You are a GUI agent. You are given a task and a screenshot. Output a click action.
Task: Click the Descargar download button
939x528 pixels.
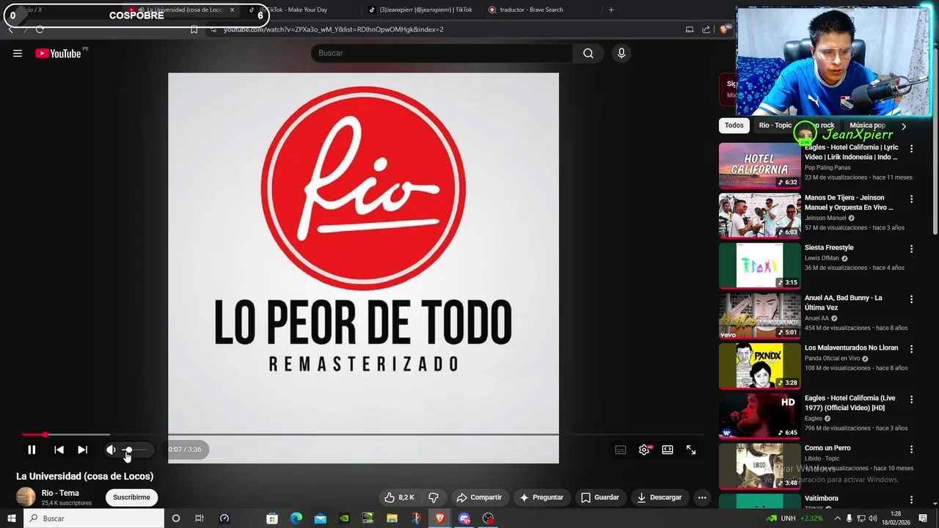[659, 497]
